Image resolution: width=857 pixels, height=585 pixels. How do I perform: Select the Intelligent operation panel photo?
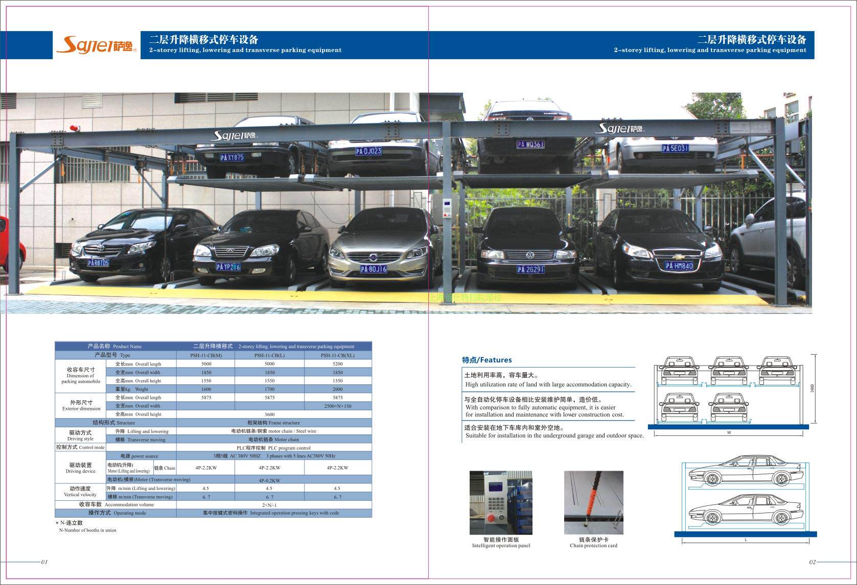501,503
